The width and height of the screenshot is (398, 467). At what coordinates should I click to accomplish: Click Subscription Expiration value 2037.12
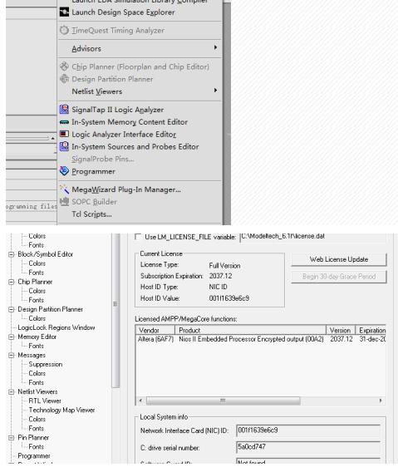(220, 276)
